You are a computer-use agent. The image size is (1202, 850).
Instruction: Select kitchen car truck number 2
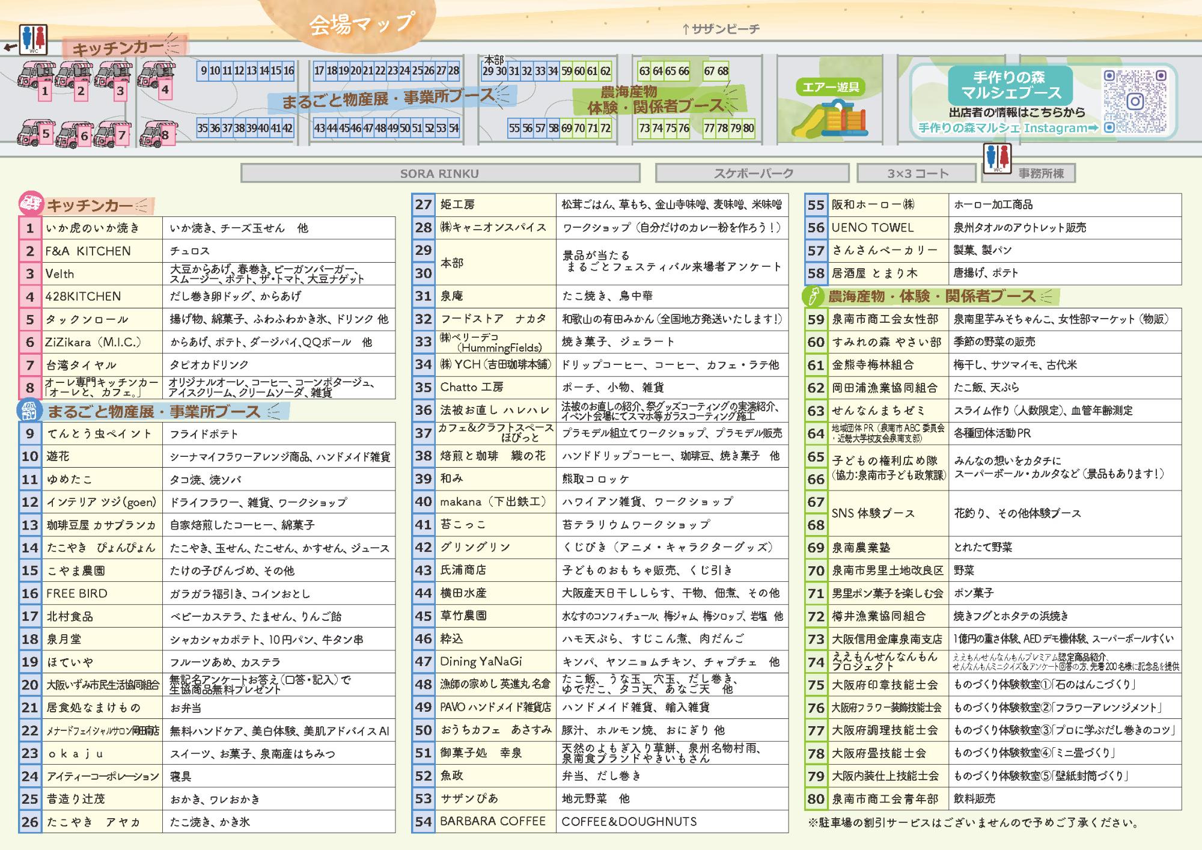tap(73, 80)
